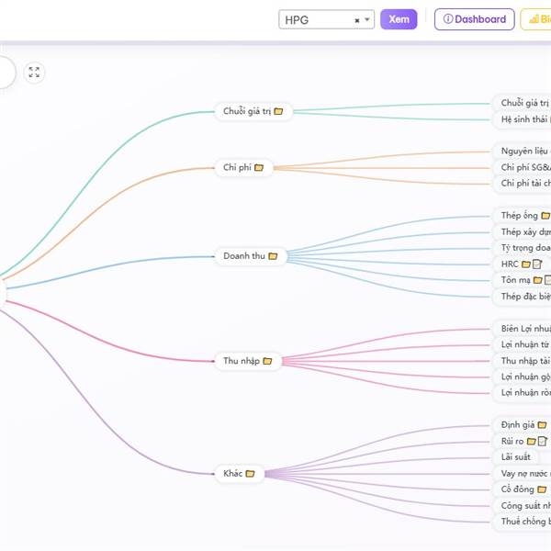Open folder icon next to Rủi ro

[532, 441]
